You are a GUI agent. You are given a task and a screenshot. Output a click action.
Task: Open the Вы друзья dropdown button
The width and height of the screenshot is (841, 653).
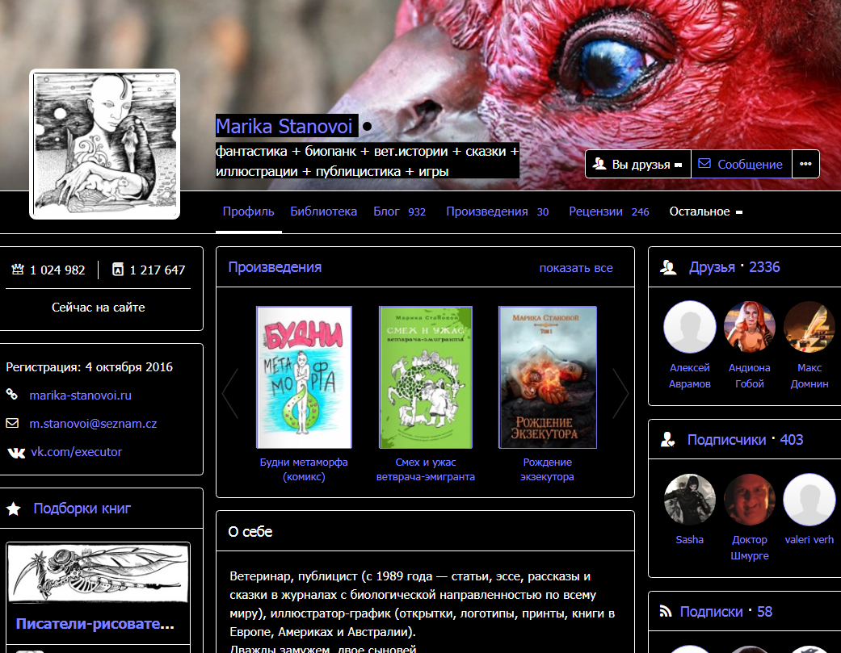click(637, 164)
